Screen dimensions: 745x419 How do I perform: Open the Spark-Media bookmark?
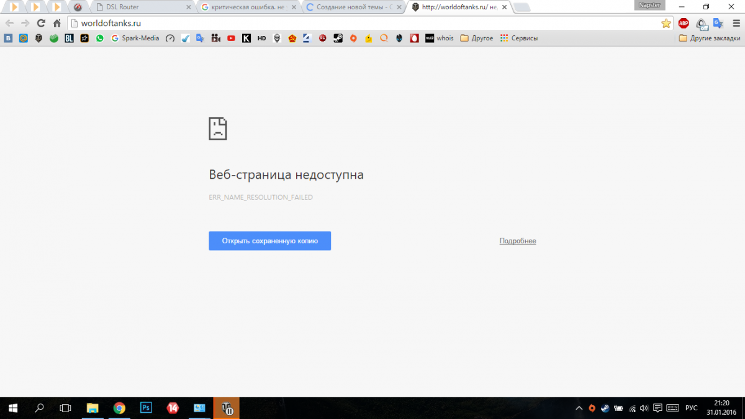135,38
